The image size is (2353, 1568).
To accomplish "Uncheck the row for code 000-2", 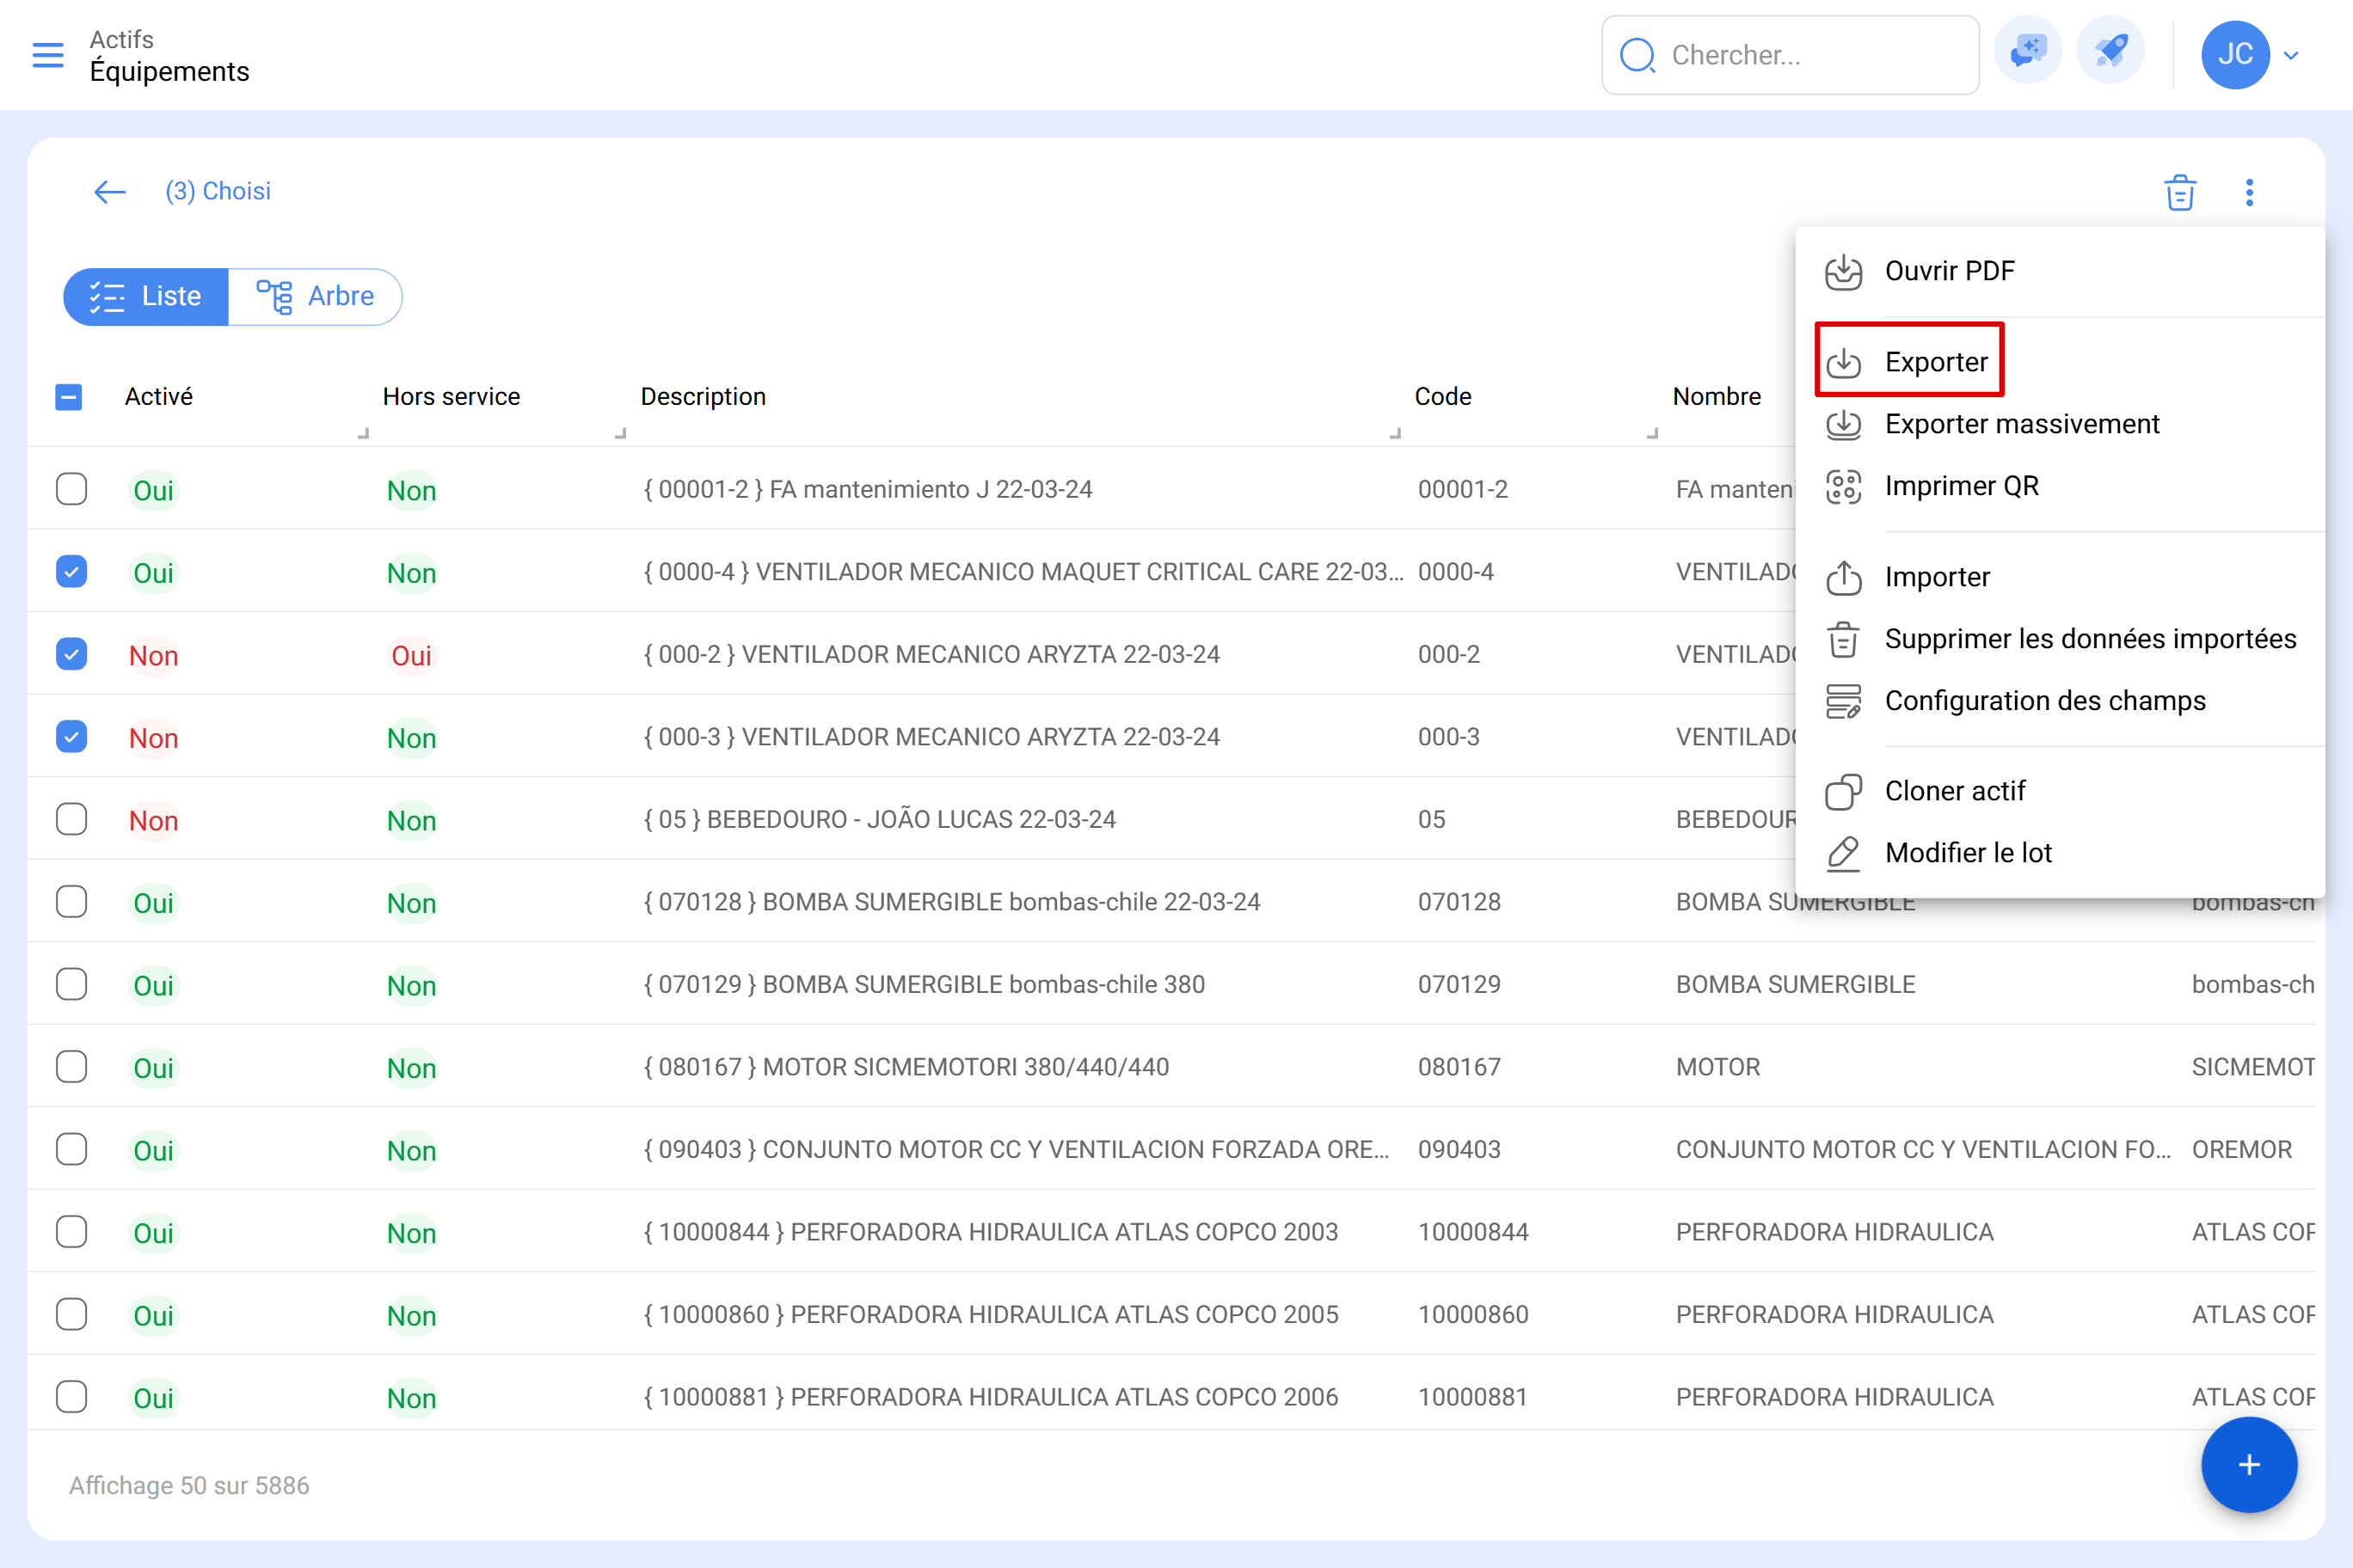I will pyautogui.click(x=71, y=654).
